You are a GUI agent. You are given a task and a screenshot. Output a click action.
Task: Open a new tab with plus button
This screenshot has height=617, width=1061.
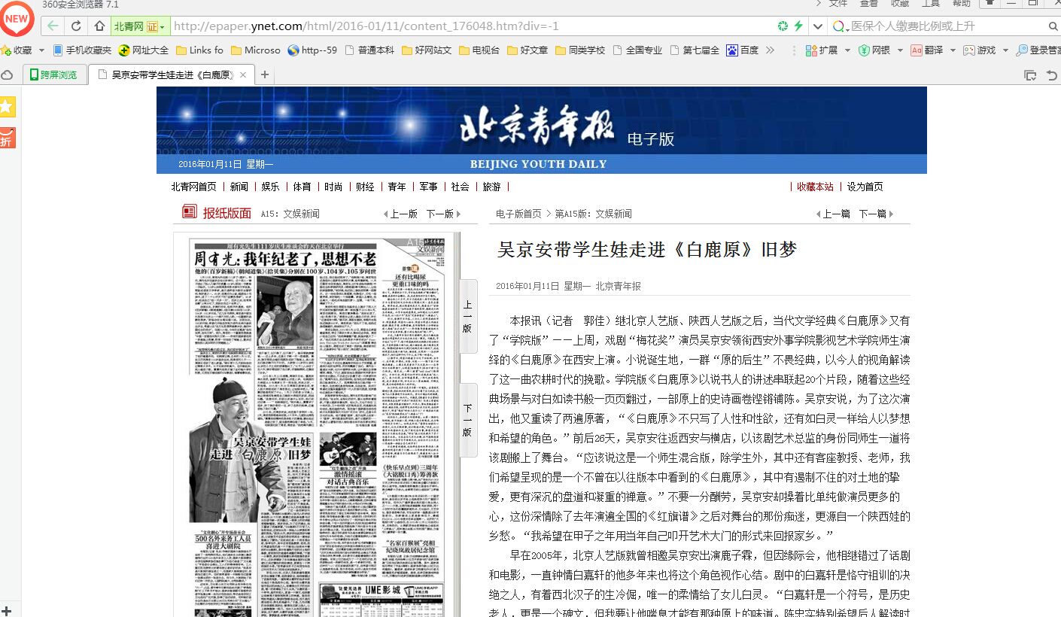tap(265, 75)
